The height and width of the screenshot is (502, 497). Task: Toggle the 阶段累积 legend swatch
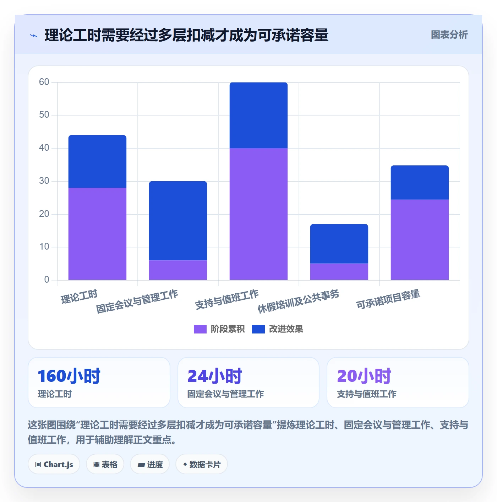pyautogui.click(x=200, y=329)
